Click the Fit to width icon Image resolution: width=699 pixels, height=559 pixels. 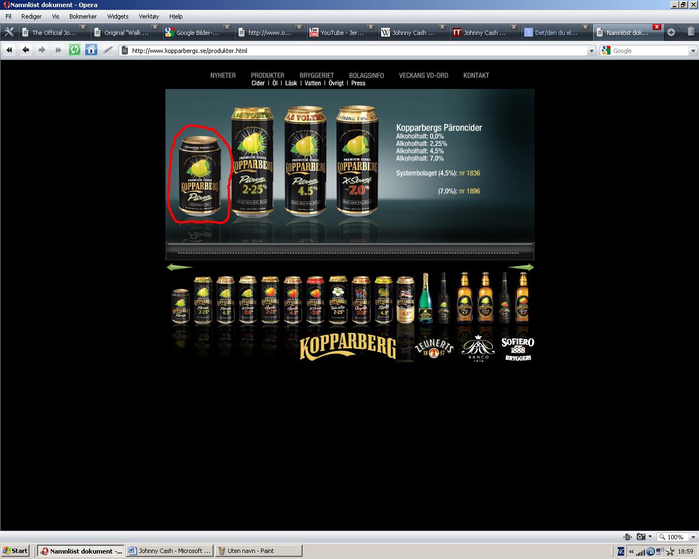tap(628, 537)
